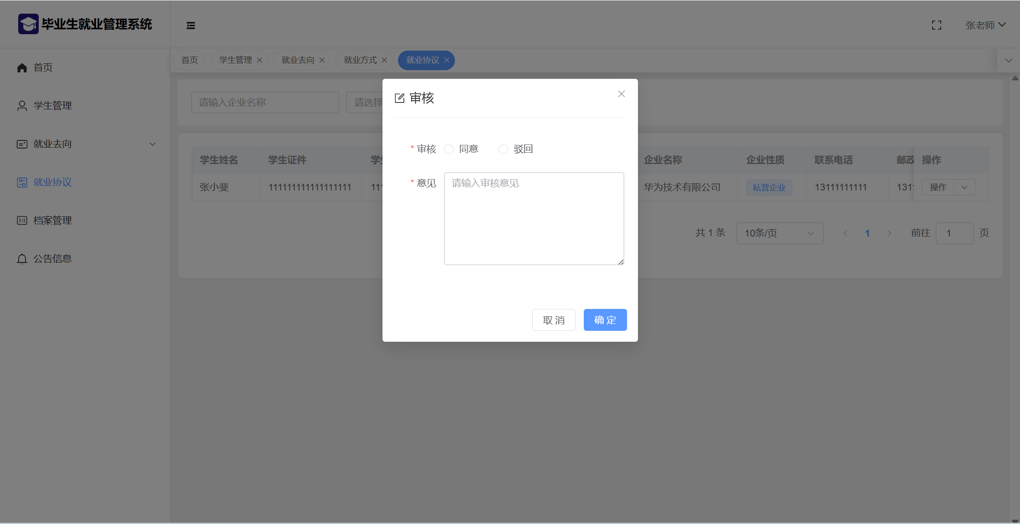Close the 就业方式 tab via its X
The height and width of the screenshot is (524, 1020).
tap(384, 60)
